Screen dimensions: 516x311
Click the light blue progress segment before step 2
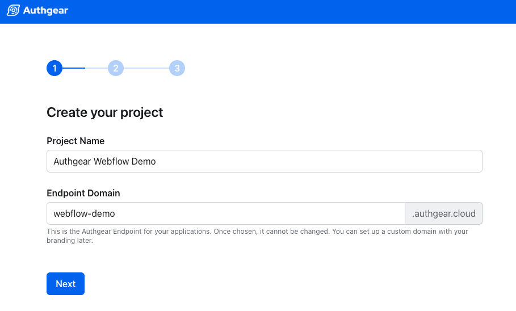tap(97, 68)
